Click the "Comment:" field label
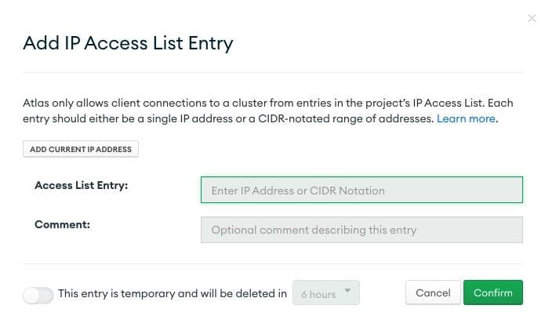Viewport: 545px width, 327px height. click(63, 224)
